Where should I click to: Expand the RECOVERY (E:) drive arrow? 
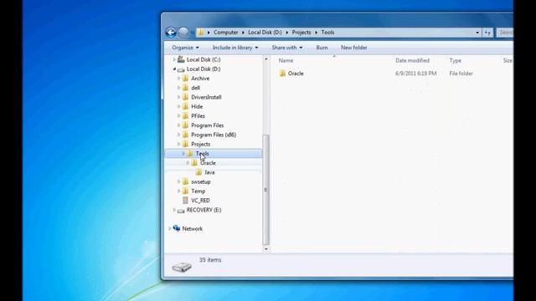174,210
